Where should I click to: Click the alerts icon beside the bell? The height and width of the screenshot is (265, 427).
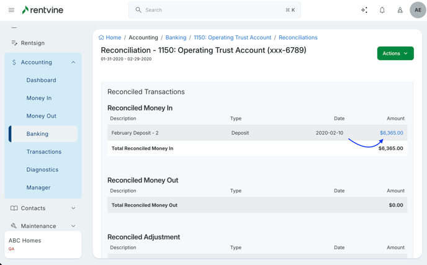pyautogui.click(x=400, y=10)
